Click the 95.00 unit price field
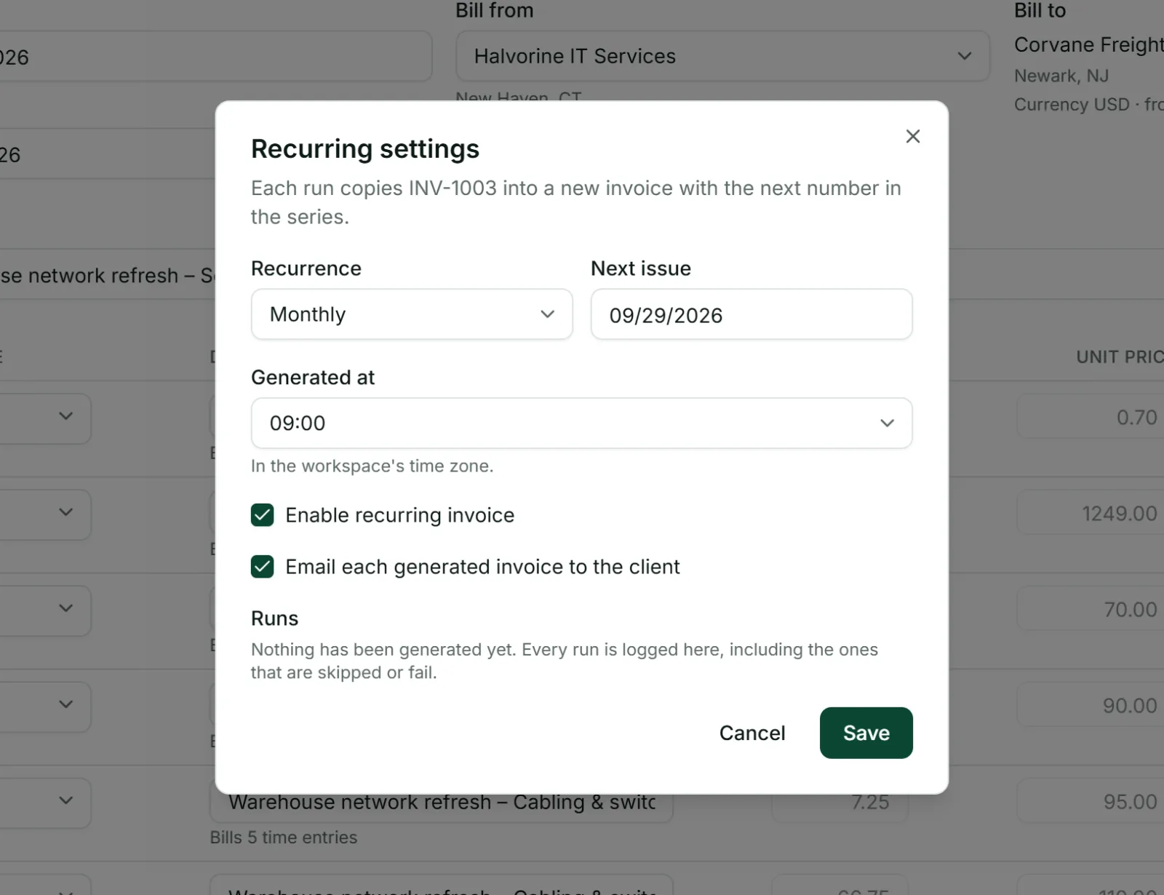 pyautogui.click(x=1090, y=802)
